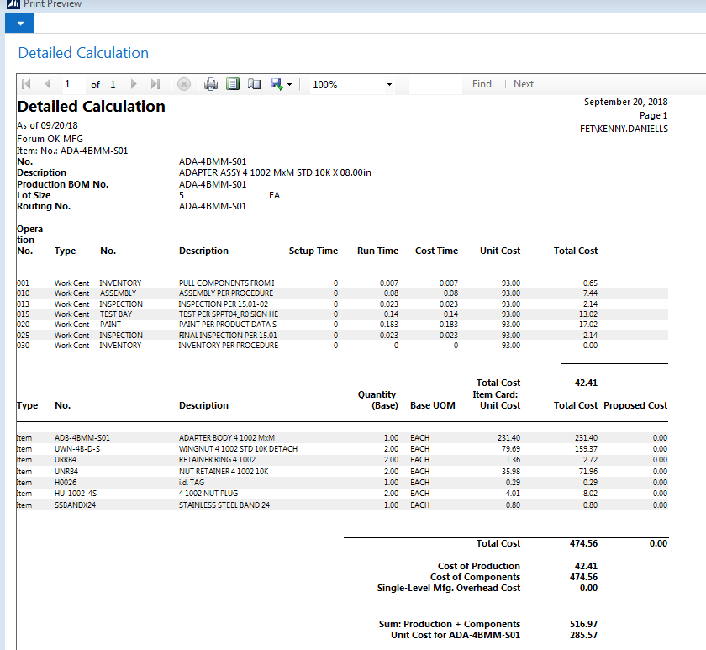
Task: Click PAINT work center entry
Action: coord(110,325)
